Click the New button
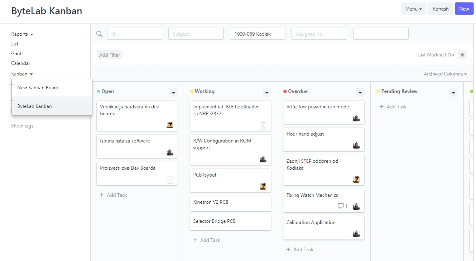The image size is (476, 261). pyautogui.click(x=464, y=9)
